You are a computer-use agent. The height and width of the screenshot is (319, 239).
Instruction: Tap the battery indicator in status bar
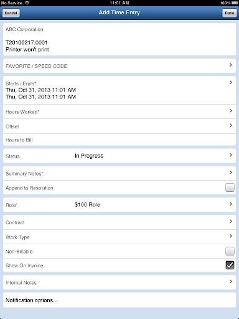[x=235, y=3]
